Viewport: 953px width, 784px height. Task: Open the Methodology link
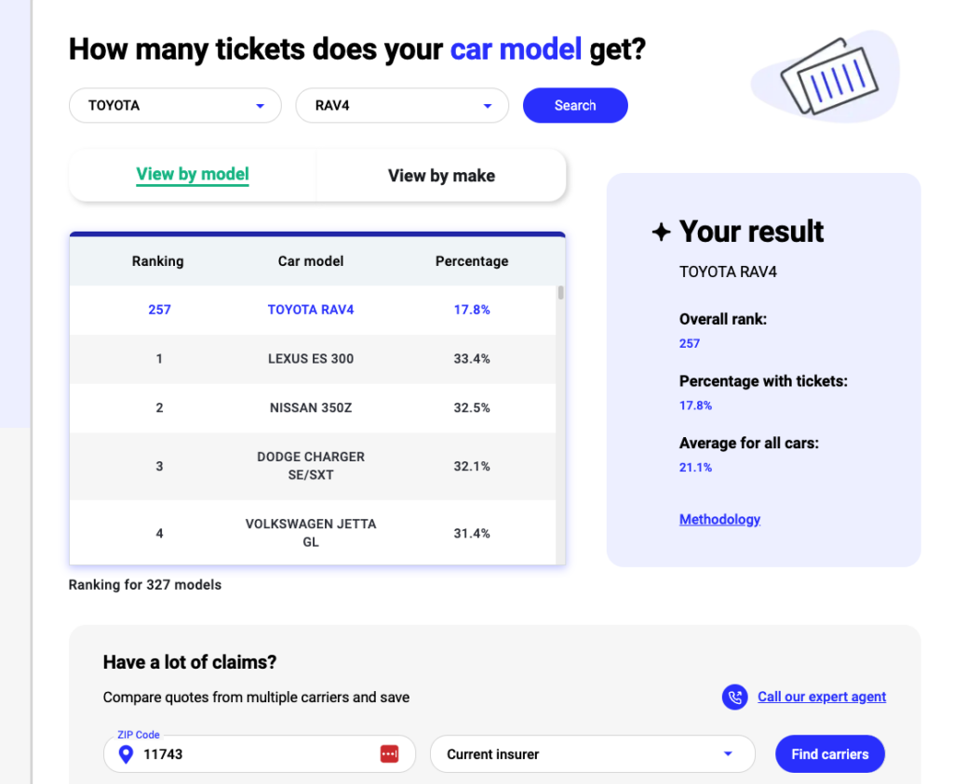click(x=719, y=520)
